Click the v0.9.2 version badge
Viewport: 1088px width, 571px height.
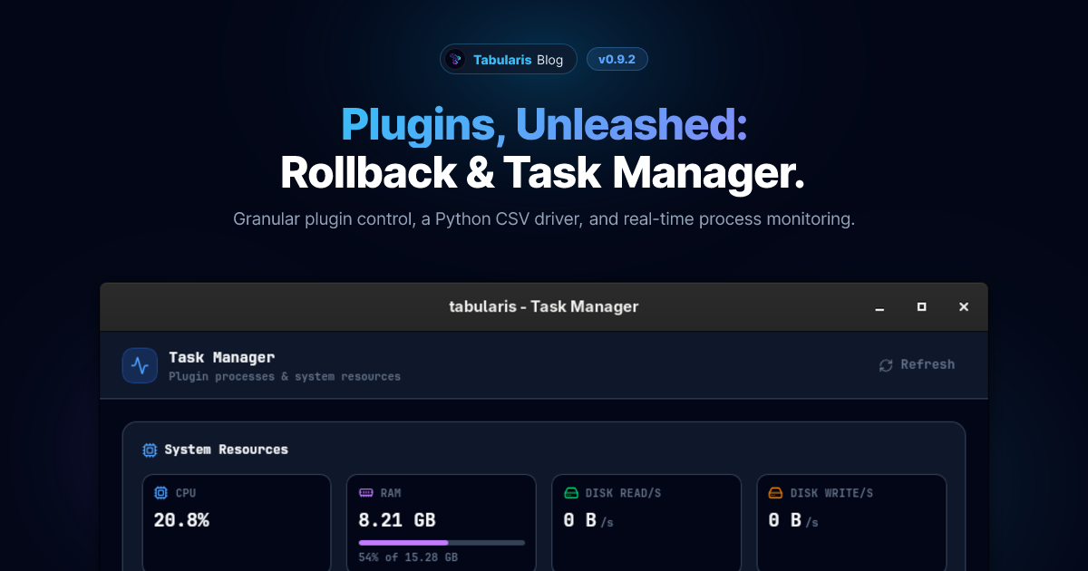pos(617,58)
